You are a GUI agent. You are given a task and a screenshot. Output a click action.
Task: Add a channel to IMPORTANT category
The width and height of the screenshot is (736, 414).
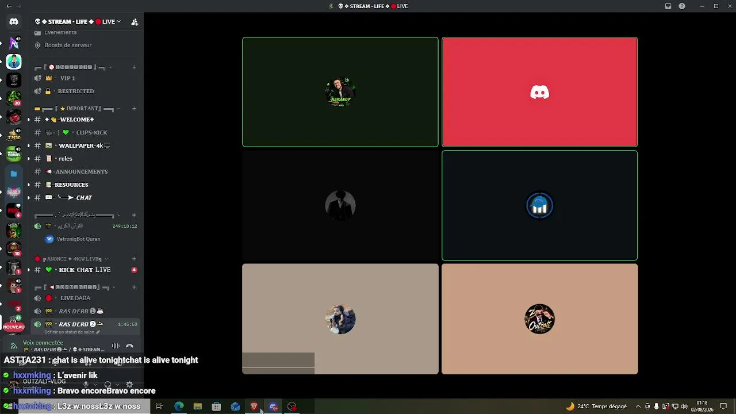[x=134, y=109]
